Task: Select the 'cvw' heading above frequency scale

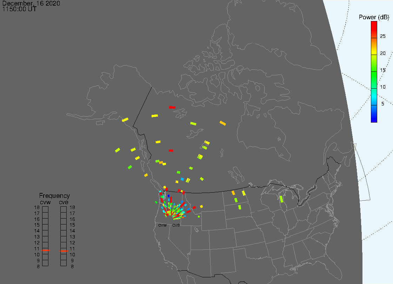Action: click(x=45, y=202)
